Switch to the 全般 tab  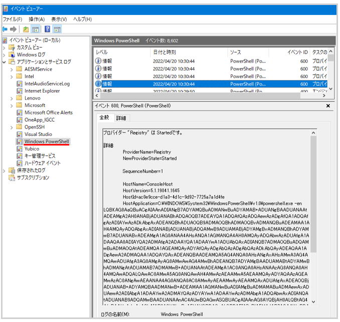point(104,117)
